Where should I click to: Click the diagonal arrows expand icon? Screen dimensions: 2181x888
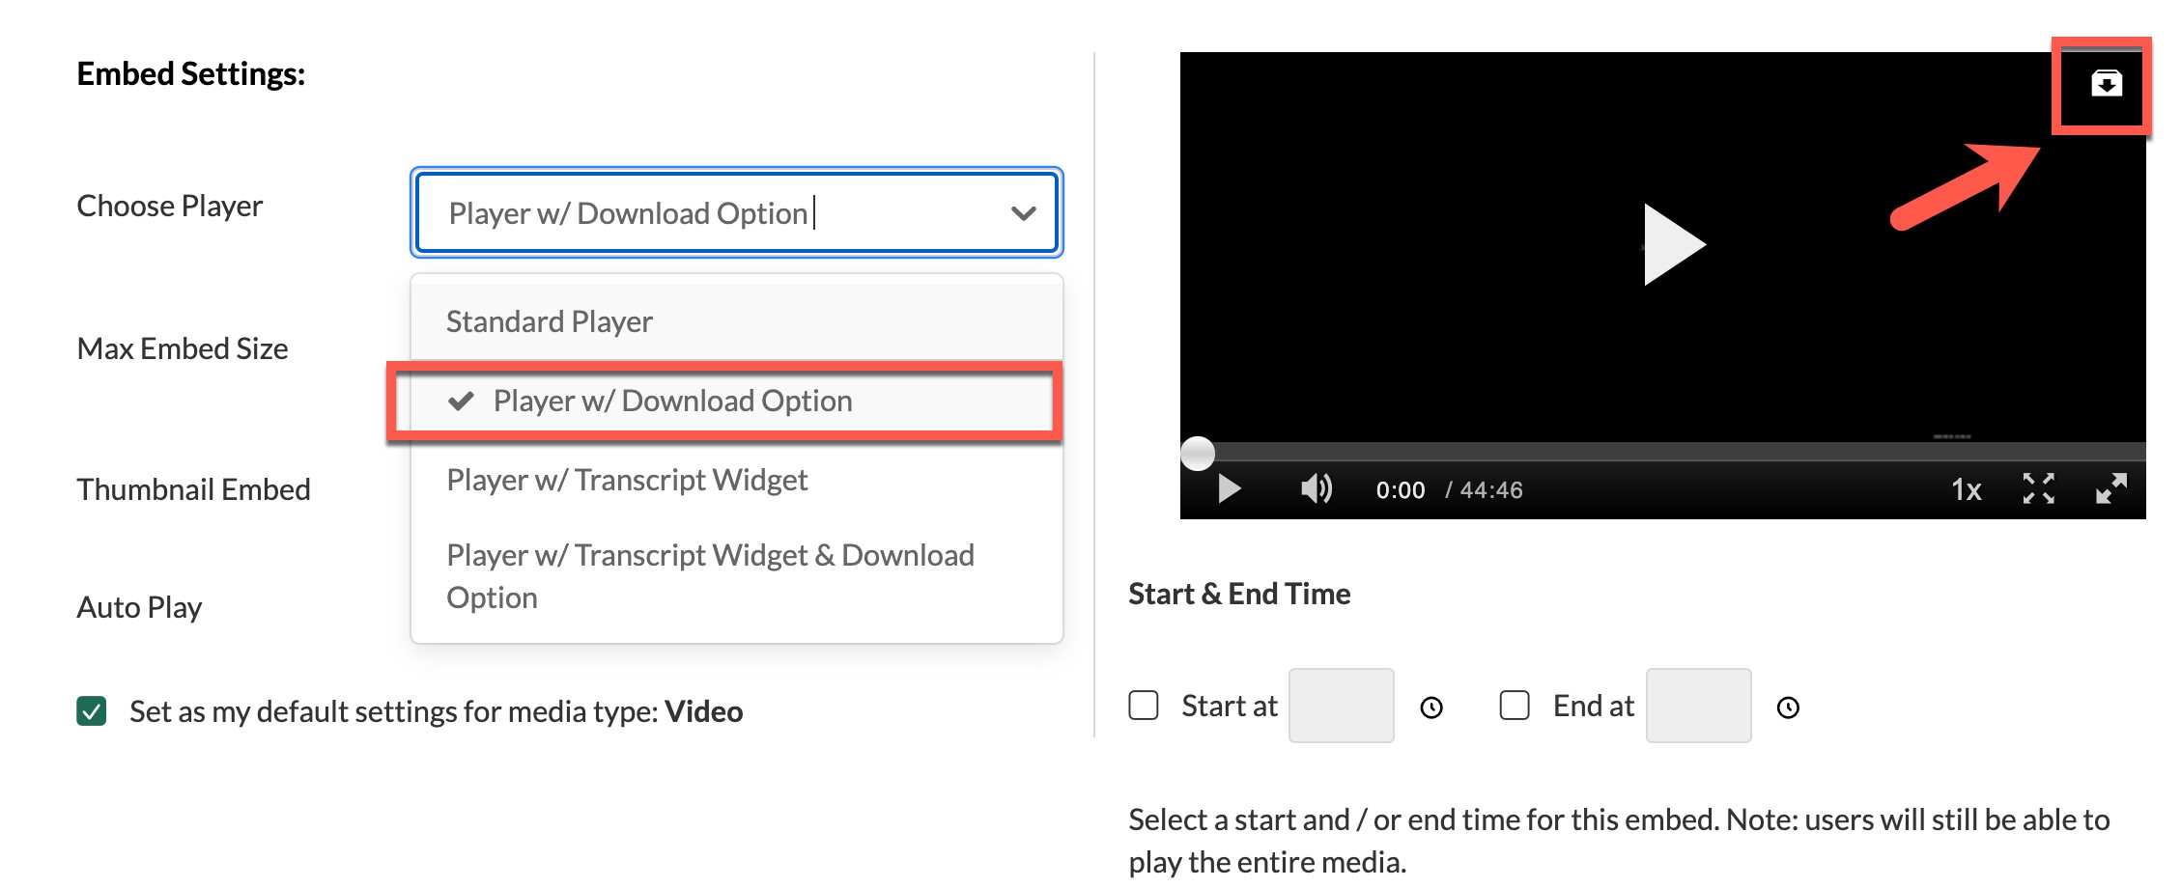pos(2110,489)
